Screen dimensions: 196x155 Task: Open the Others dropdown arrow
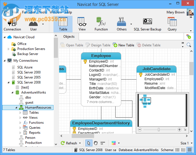[x=131, y=24]
